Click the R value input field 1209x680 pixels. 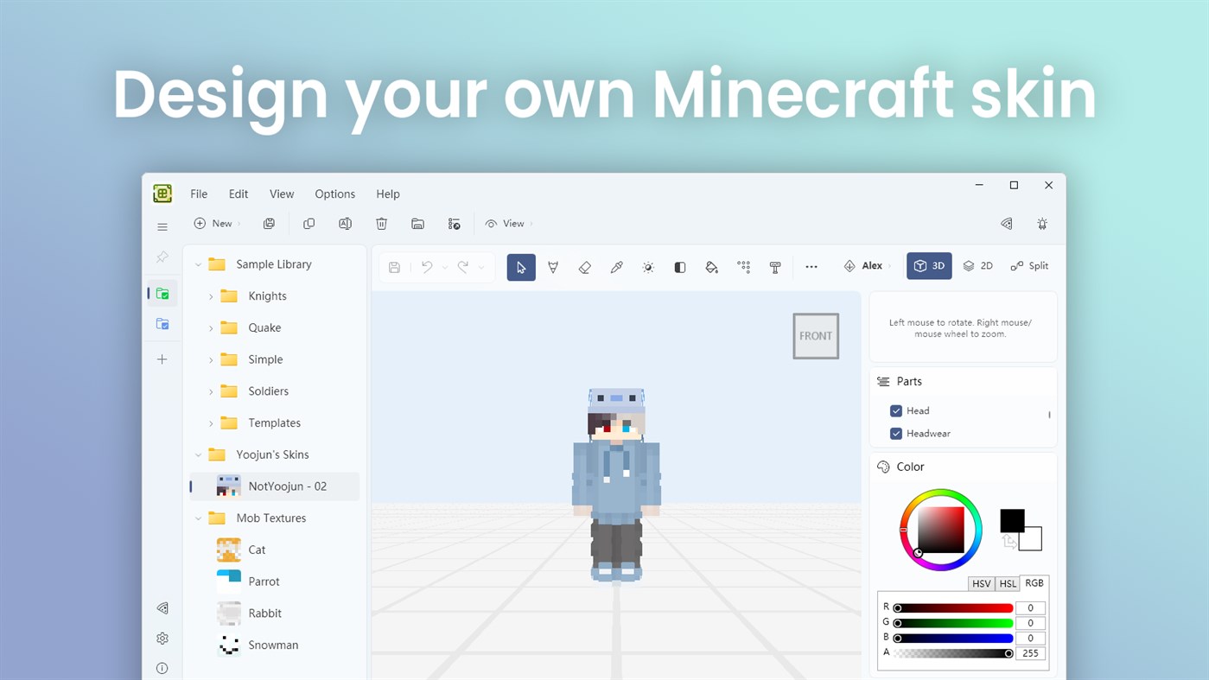pyautogui.click(x=1030, y=608)
